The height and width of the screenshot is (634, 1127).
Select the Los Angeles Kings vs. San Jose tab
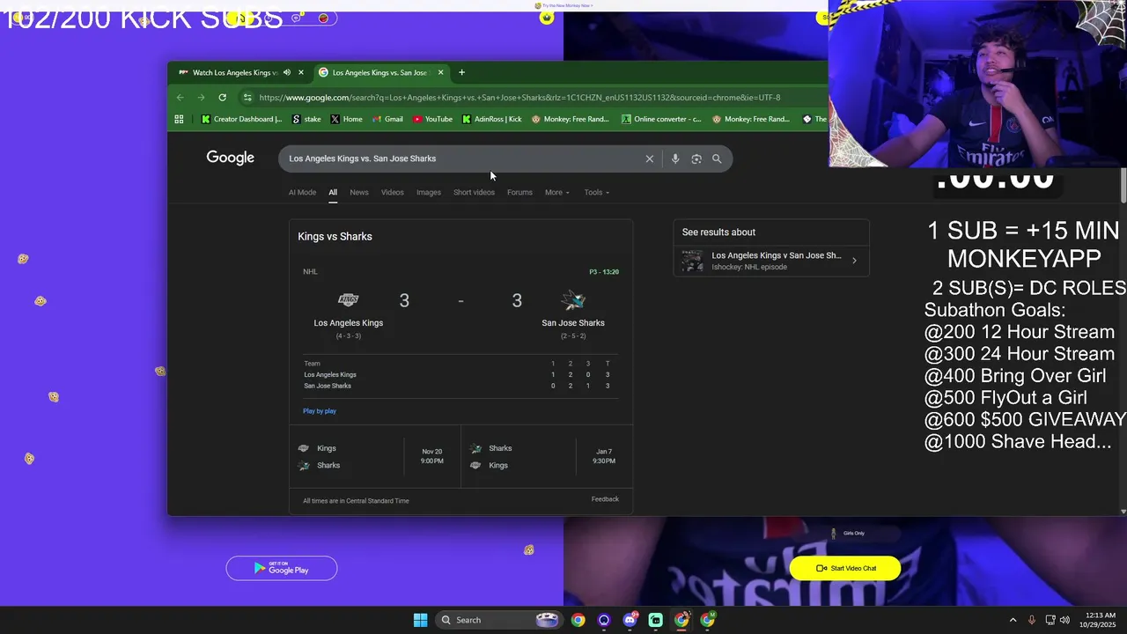click(380, 72)
